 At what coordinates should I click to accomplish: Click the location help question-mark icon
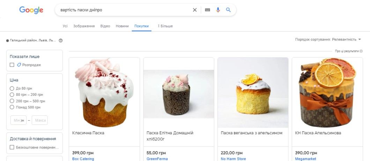(x=61, y=40)
